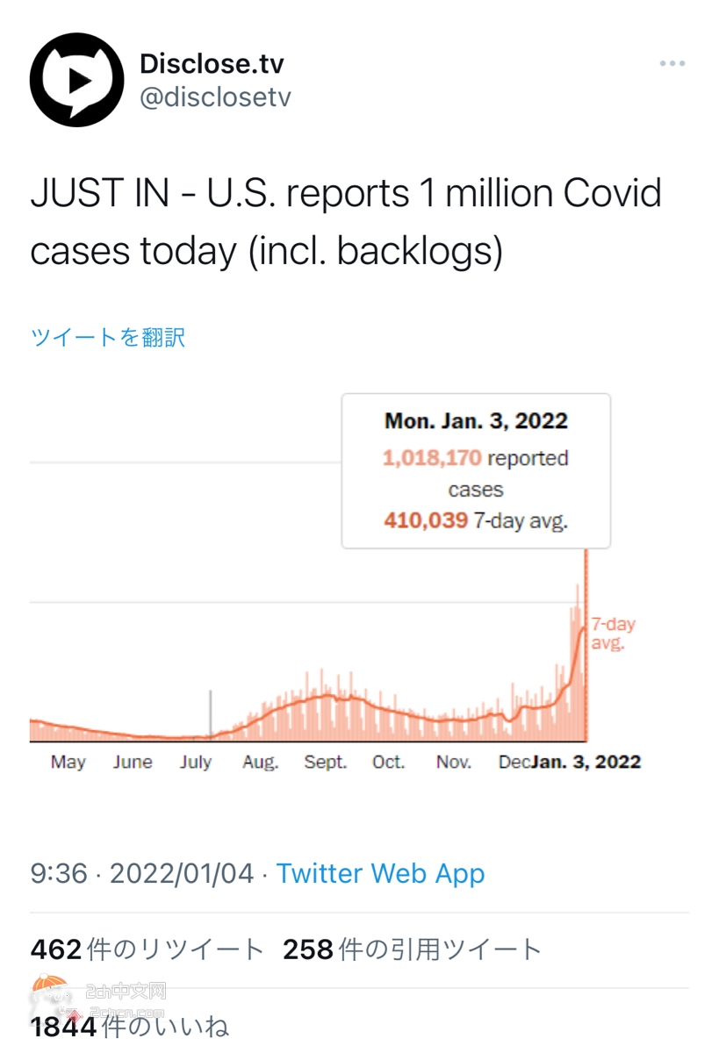
Task: View the 258 quote tweets list
Action: point(413,949)
